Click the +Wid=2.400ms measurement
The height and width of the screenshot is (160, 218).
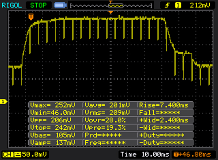tap(164, 120)
